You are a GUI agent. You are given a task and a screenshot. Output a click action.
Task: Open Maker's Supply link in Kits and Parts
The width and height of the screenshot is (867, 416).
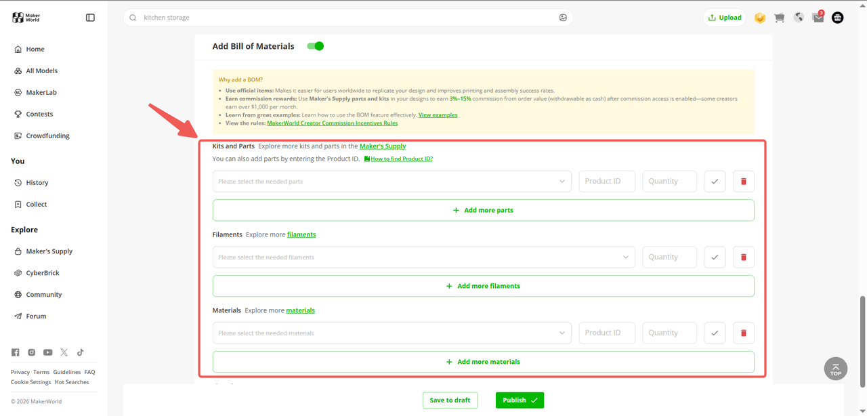(x=383, y=146)
